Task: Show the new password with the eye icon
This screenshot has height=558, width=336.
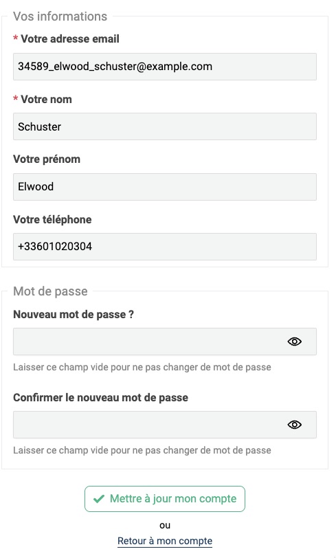Action: pyautogui.click(x=294, y=342)
